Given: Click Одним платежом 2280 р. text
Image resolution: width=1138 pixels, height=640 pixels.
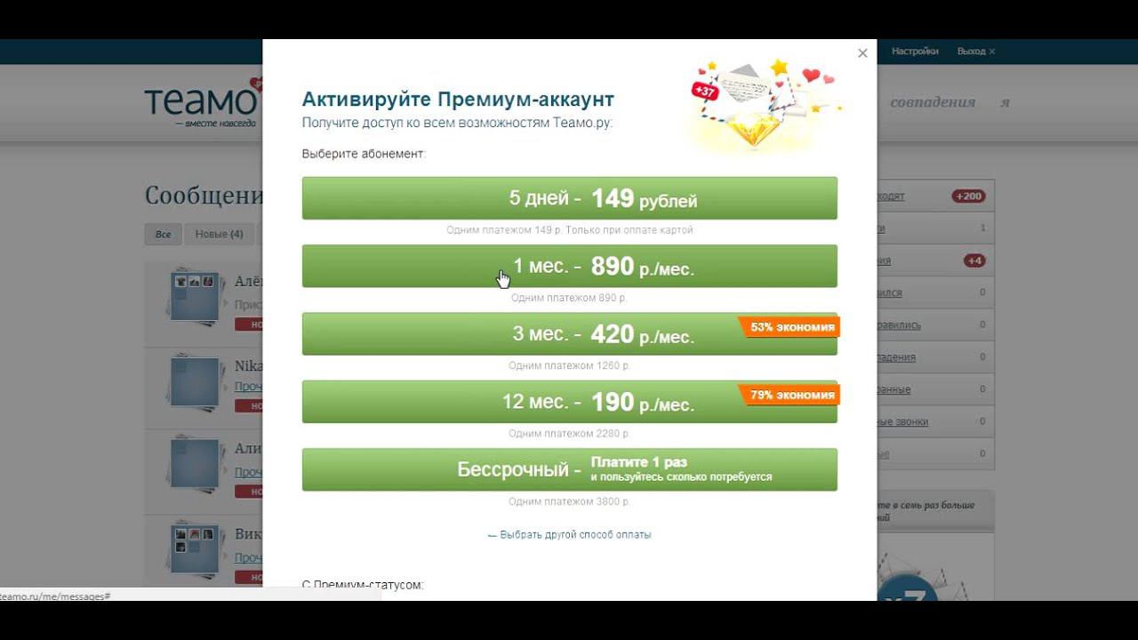Looking at the screenshot, I should click(569, 434).
